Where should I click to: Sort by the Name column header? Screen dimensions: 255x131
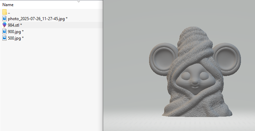coord(8,5)
